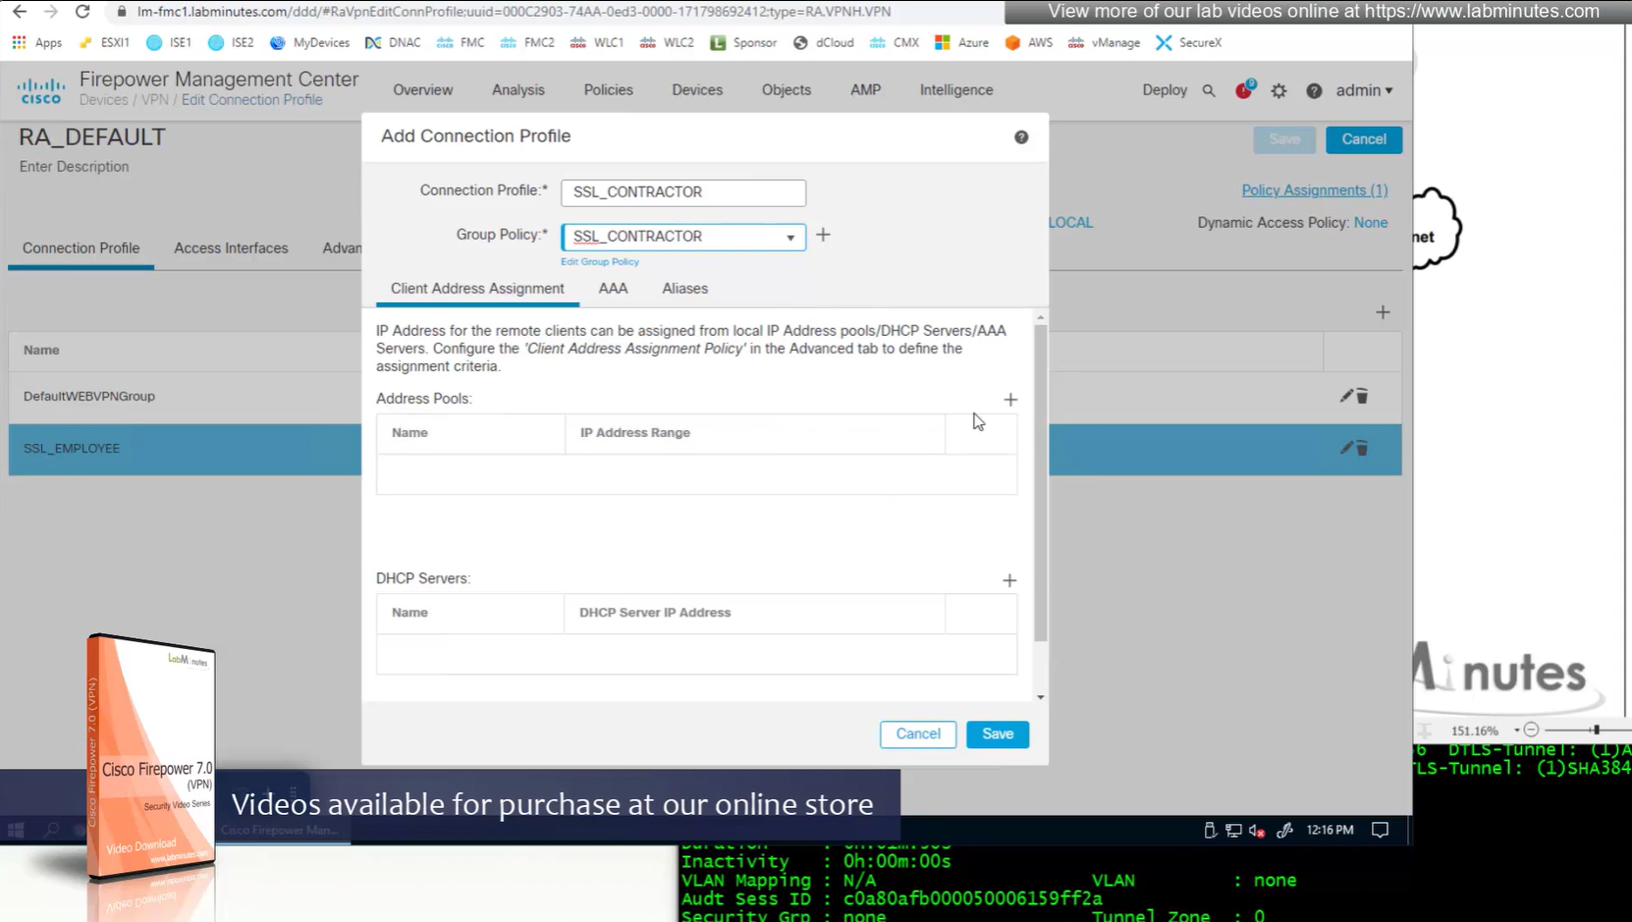Click the edit pencil for DefaultWEBVPNGroup
The image size is (1632, 922).
(x=1346, y=396)
